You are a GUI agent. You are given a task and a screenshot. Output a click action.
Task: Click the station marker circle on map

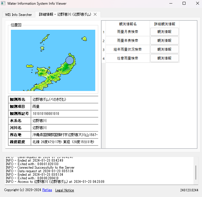tap(70, 60)
